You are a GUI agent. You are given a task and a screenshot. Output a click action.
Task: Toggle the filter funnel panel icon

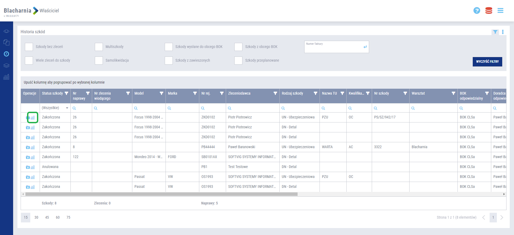click(x=495, y=32)
